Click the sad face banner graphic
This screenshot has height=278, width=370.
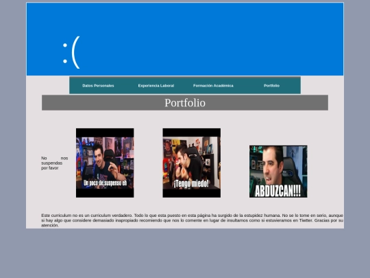[x=185, y=39]
